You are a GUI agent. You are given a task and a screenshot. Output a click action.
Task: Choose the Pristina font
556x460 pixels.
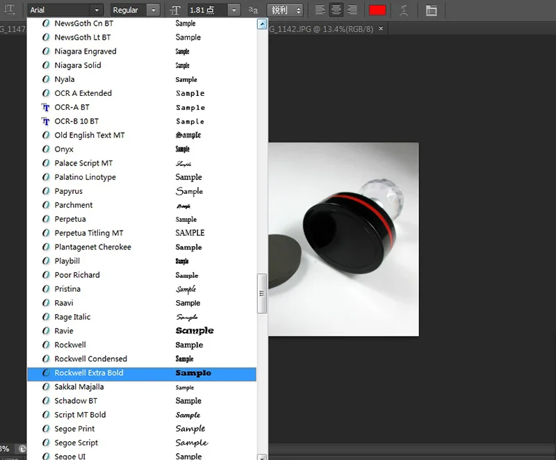tap(142, 289)
